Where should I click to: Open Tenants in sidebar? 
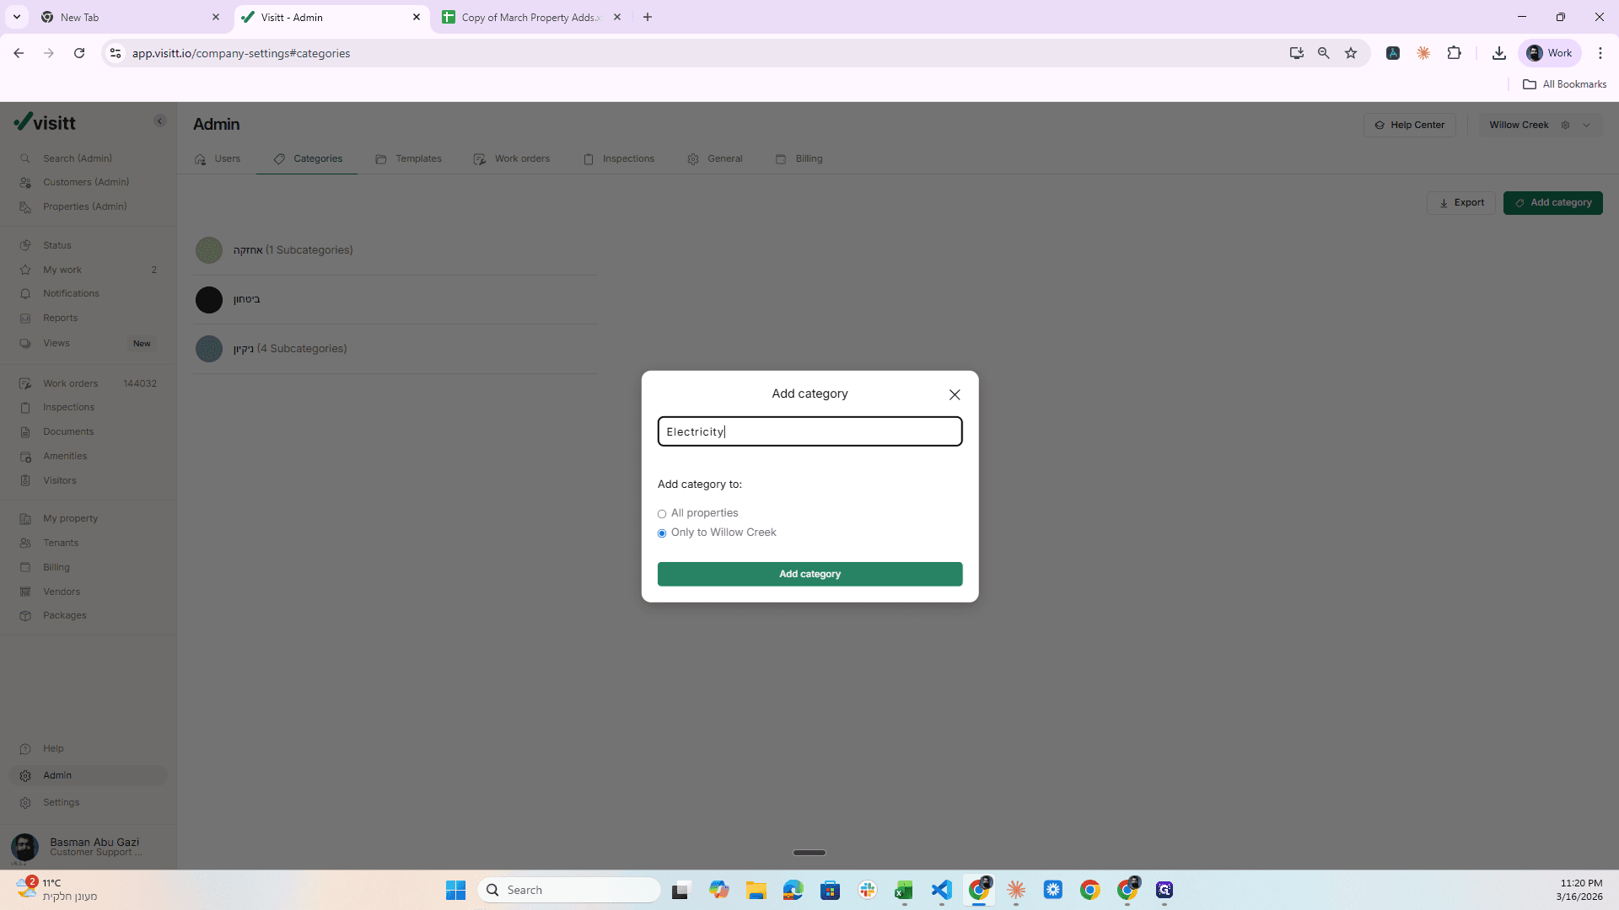(61, 543)
